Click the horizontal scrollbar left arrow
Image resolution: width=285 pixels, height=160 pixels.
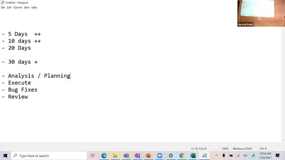click(x=2, y=144)
